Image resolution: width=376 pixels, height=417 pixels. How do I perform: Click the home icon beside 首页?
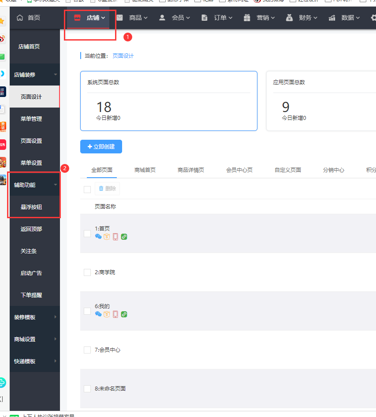click(19, 18)
